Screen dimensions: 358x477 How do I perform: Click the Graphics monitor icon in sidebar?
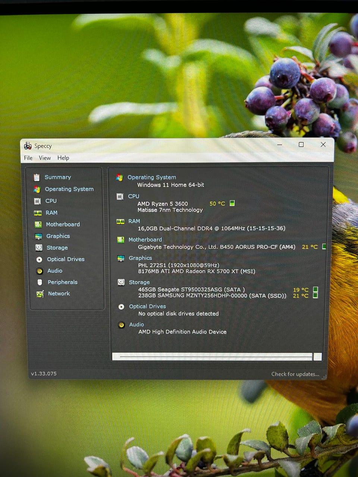point(38,236)
